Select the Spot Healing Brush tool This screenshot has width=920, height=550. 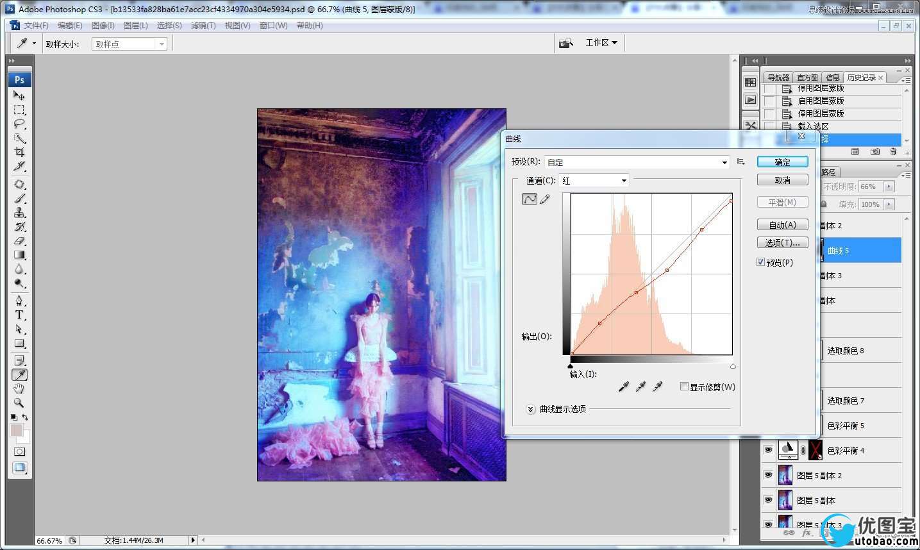coord(19,184)
